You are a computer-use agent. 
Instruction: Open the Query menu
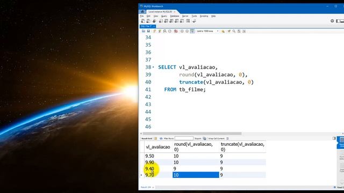[164, 16]
